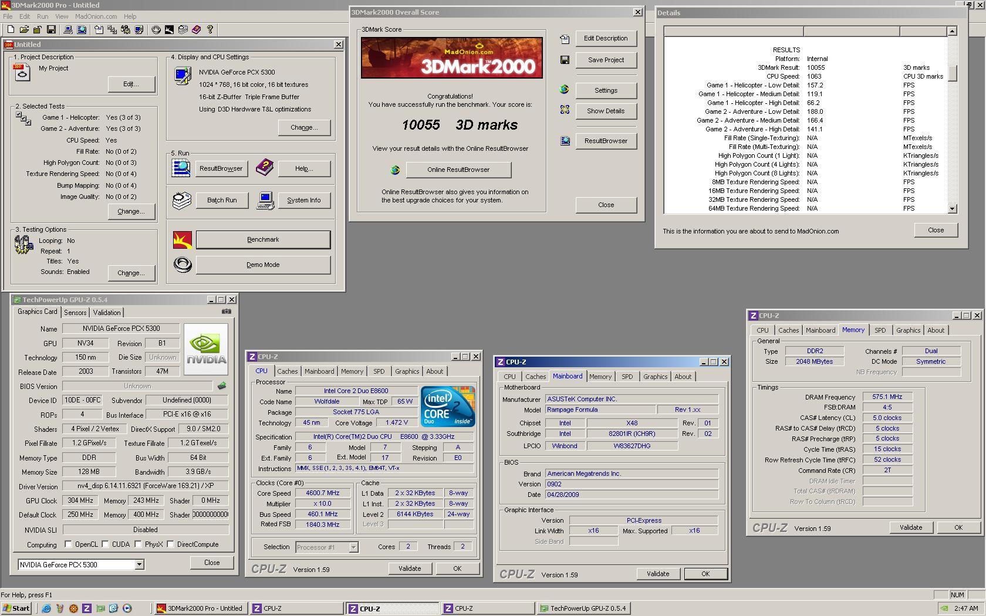Image resolution: width=986 pixels, height=616 pixels.
Task: Click the Online ResultBrowser button
Action: pyautogui.click(x=458, y=170)
